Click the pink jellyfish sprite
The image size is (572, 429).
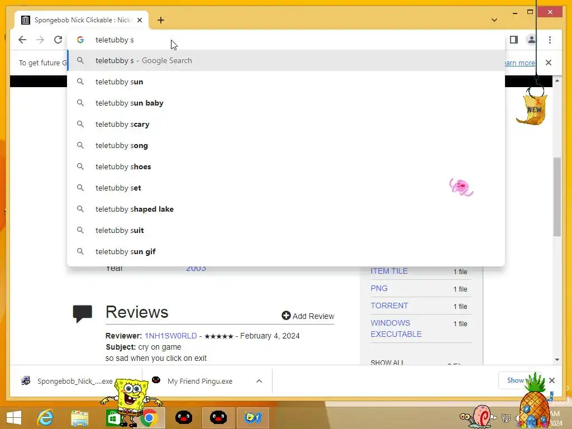coord(461,187)
